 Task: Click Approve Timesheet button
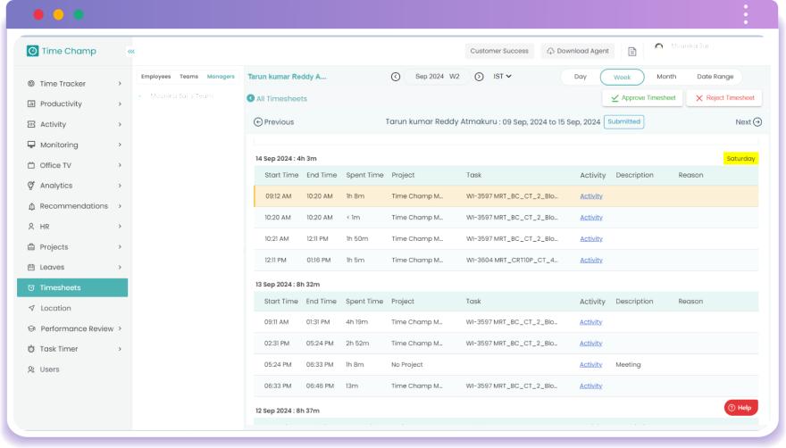pyautogui.click(x=642, y=98)
